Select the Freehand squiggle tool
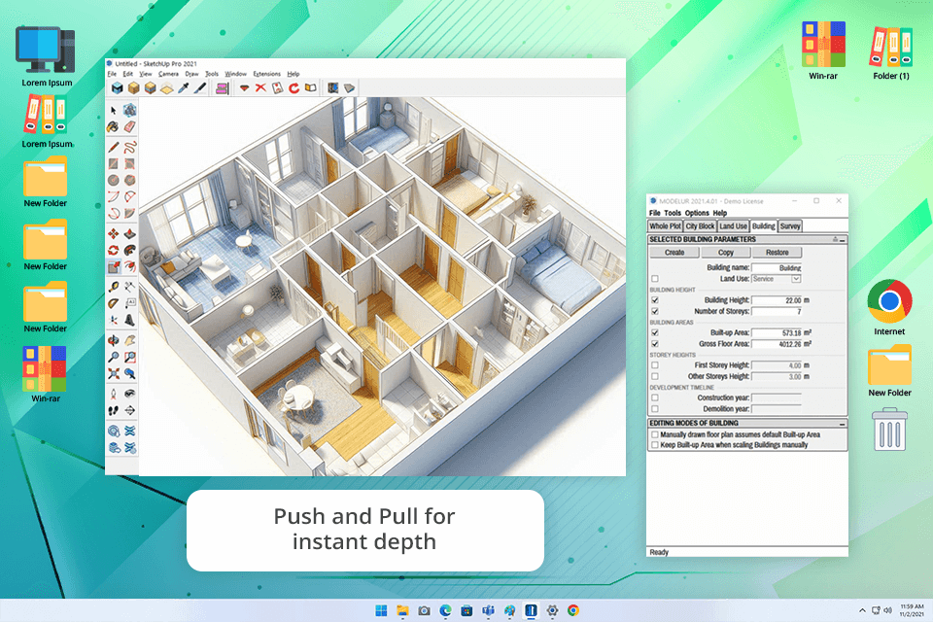The height and width of the screenshot is (622, 933). click(129, 147)
